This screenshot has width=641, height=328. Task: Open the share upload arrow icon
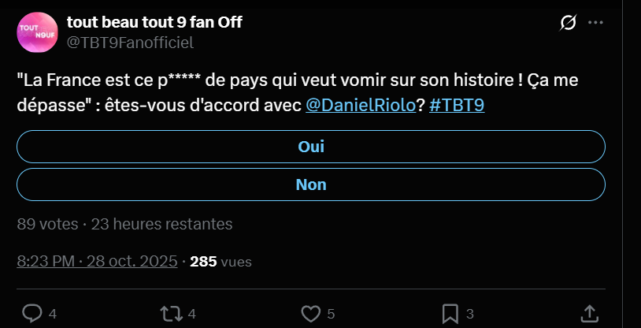(589, 314)
